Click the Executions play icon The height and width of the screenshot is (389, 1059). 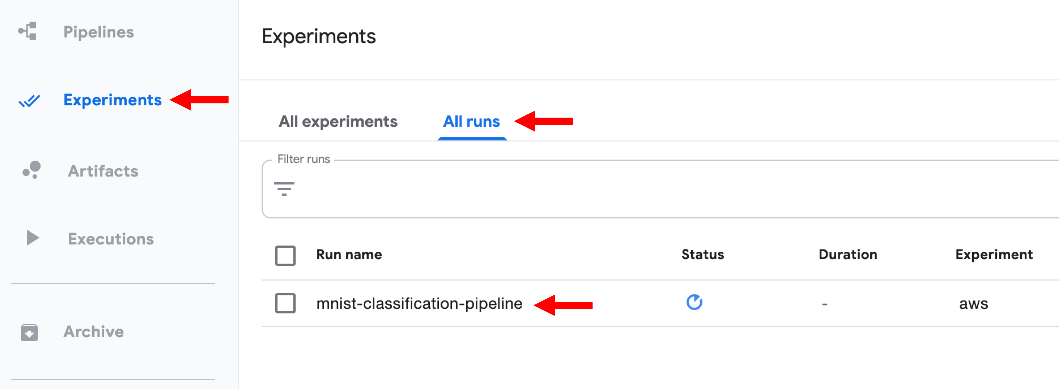[x=32, y=237]
